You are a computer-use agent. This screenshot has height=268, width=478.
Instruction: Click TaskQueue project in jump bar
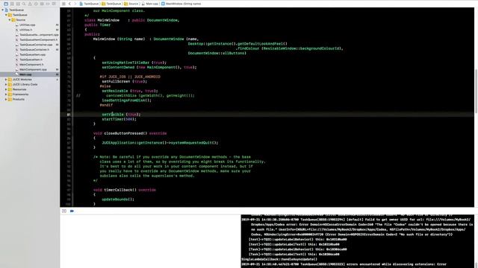89,4
